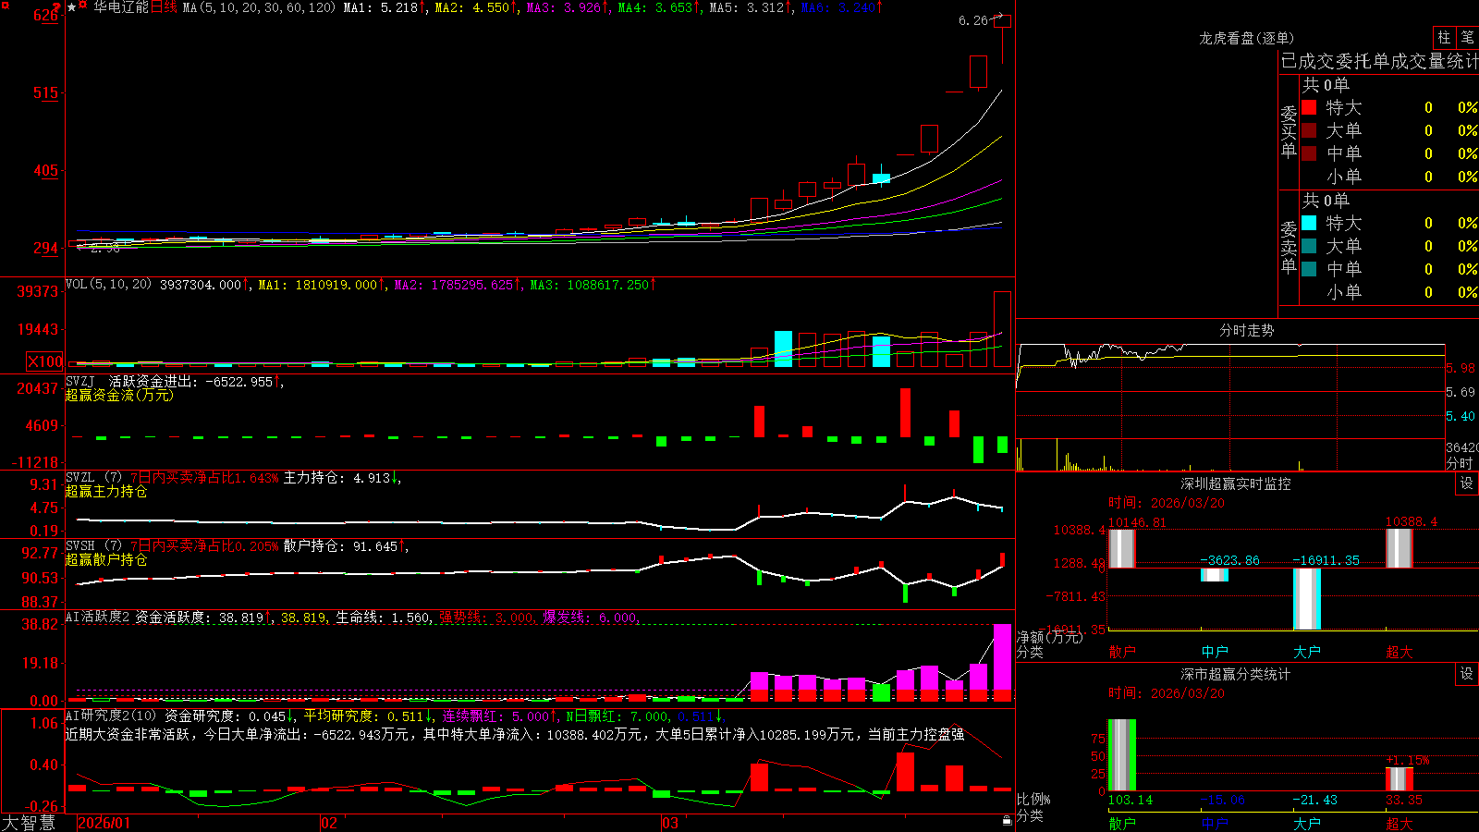
Task: Click the 10146.81 散户 net amount value
Action: tap(1138, 522)
